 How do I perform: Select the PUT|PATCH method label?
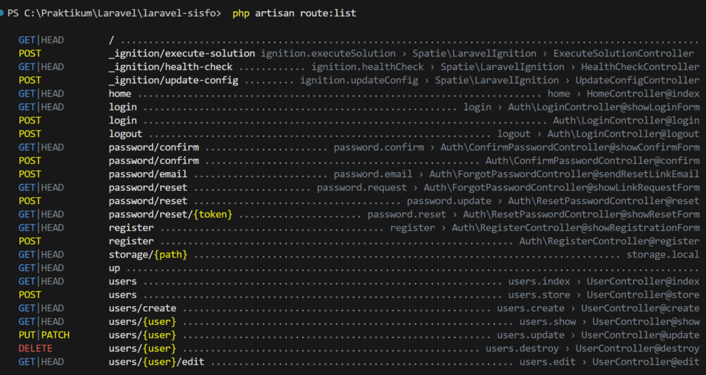(44, 335)
